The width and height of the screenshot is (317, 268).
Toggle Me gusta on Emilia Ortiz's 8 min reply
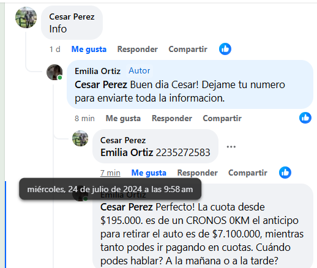pyautogui.click(x=123, y=118)
